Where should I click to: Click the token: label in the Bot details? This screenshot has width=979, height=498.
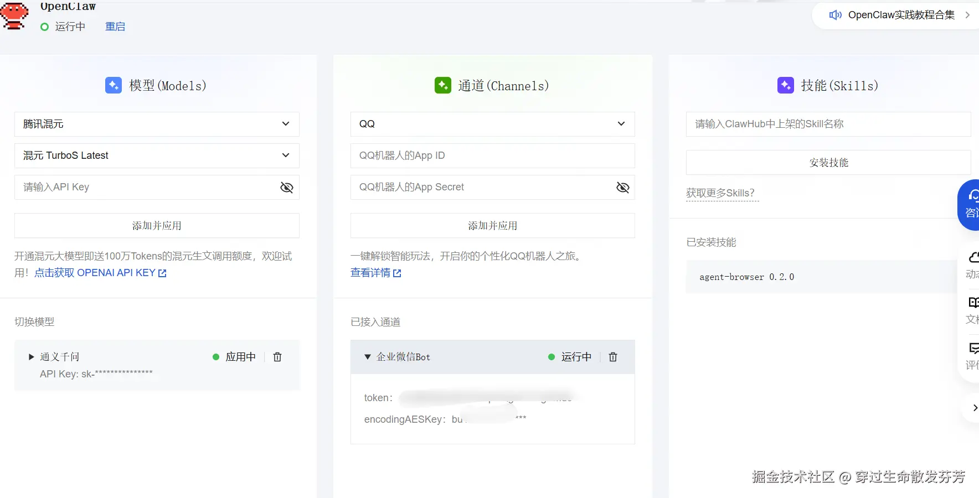378,398
